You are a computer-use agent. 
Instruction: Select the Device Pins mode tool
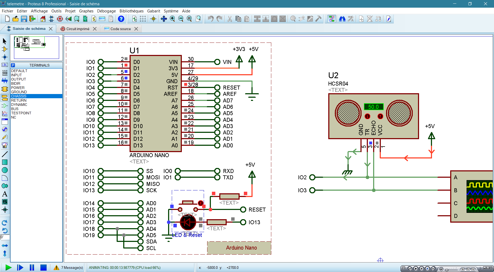[4, 106]
